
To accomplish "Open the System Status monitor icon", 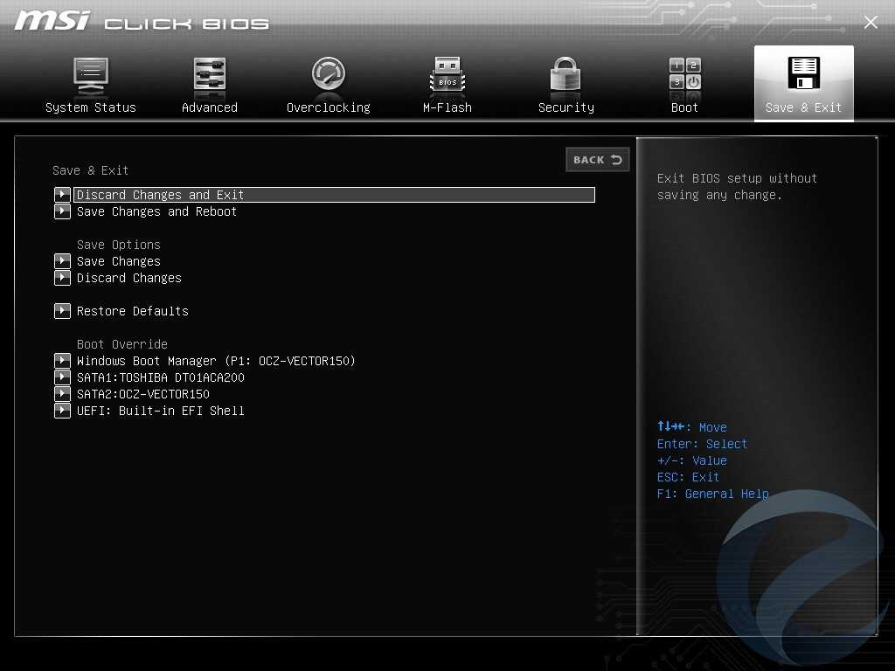I will (x=90, y=74).
